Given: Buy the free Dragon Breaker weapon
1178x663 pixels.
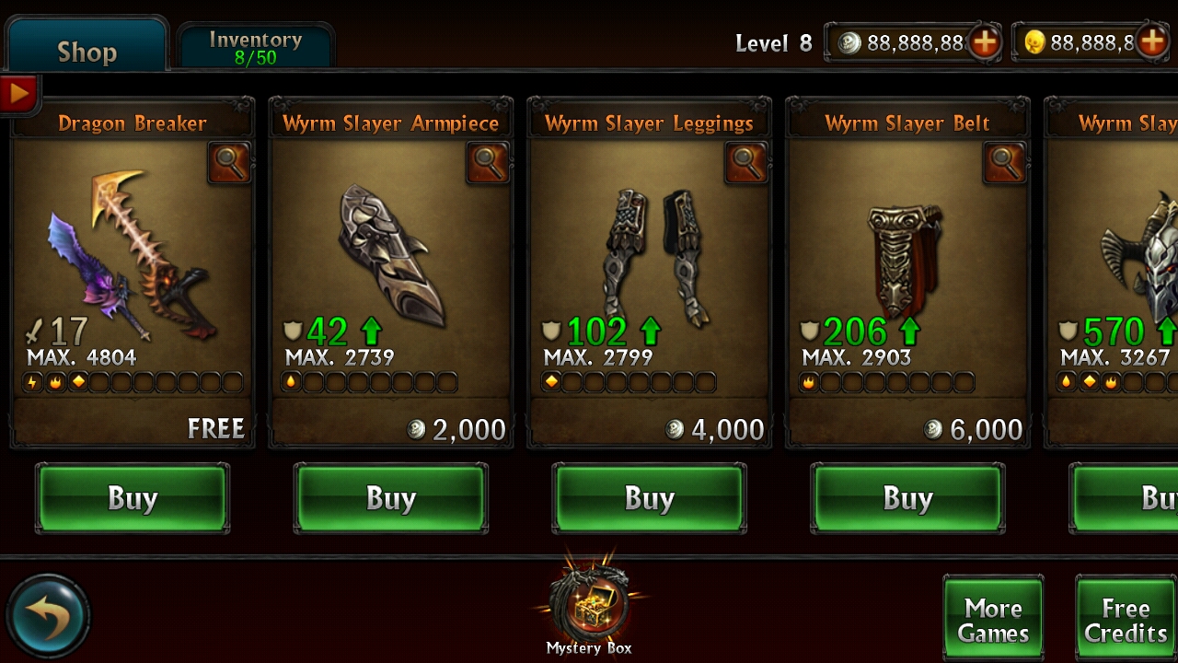Looking at the screenshot, I should pos(133,498).
